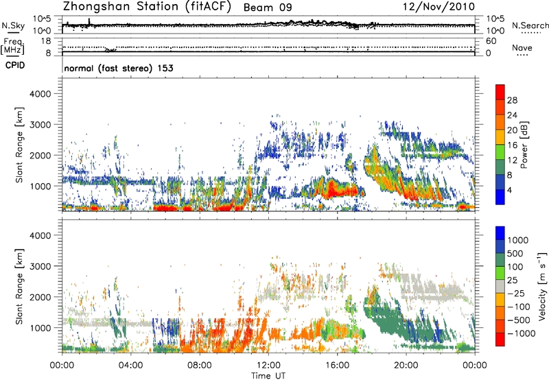Click the date '12/Nov/2010'

(439, 6)
